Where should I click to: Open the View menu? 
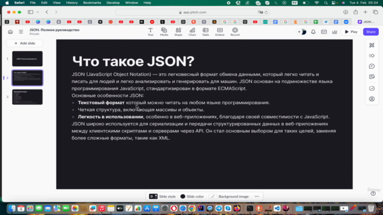coord(57,2)
